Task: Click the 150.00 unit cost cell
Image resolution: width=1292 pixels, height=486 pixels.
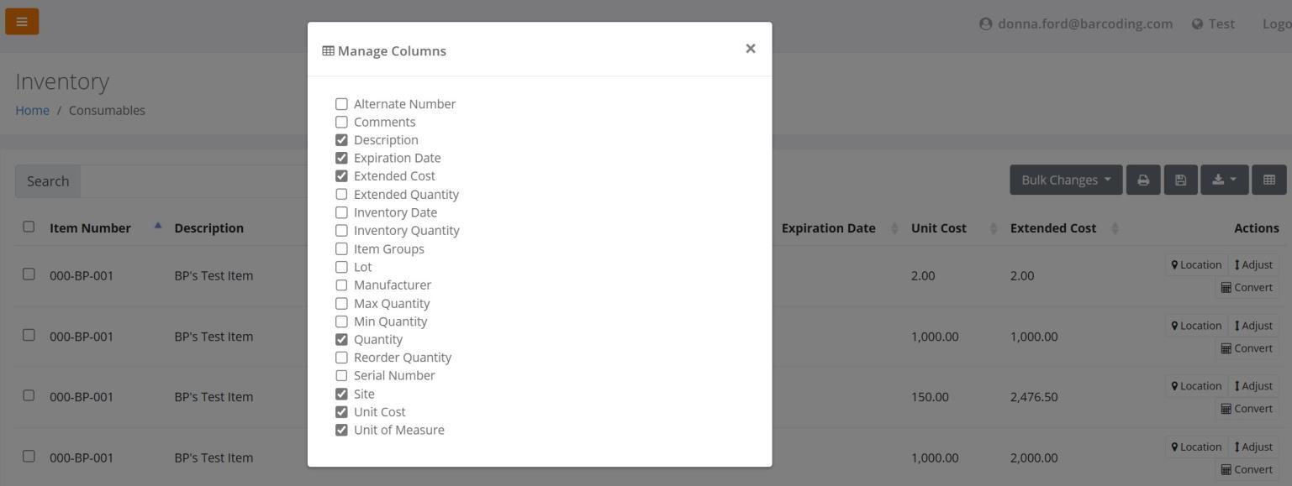Action: click(x=930, y=397)
